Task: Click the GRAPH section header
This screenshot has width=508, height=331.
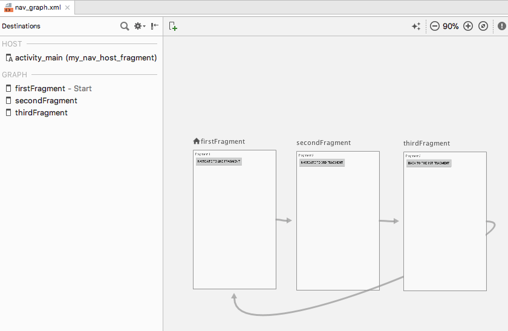Action: tap(15, 75)
